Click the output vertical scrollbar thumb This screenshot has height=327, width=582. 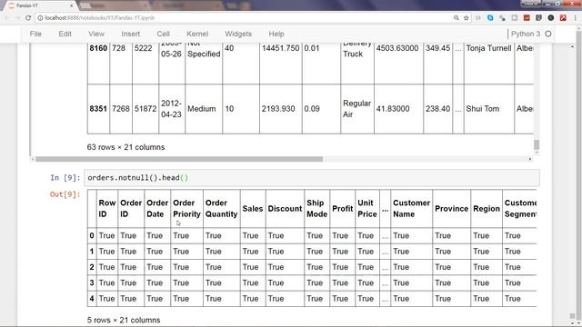point(537,145)
